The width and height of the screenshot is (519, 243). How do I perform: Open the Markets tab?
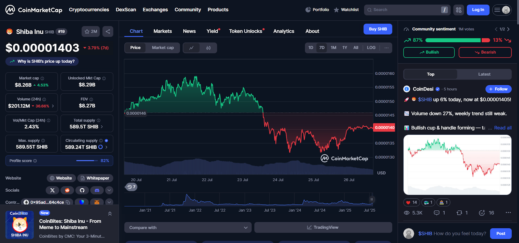tap(163, 31)
